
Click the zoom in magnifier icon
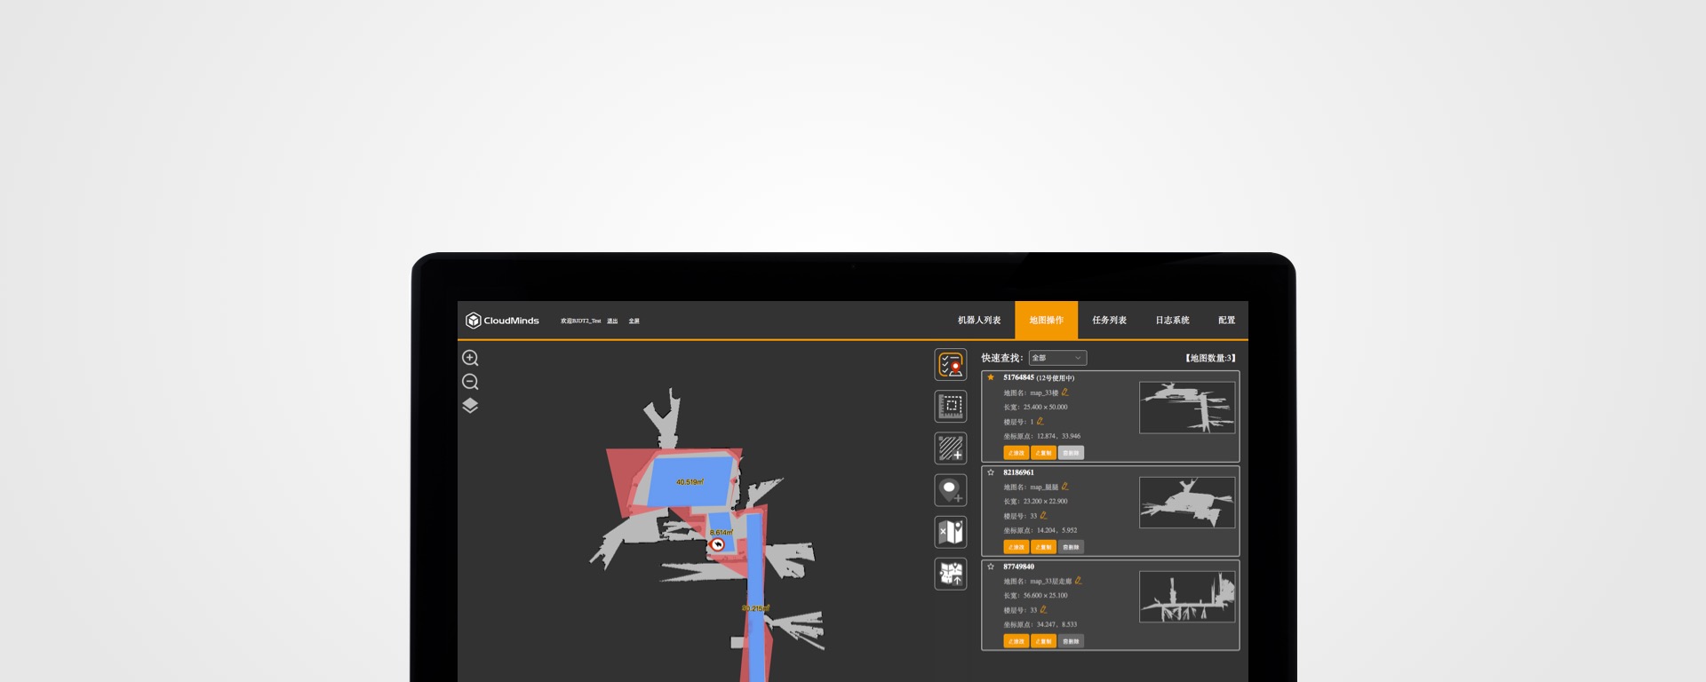click(x=470, y=358)
